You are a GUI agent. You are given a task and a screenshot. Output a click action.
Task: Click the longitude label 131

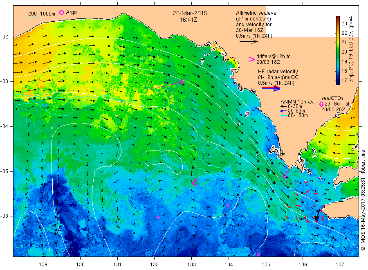(117, 265)
